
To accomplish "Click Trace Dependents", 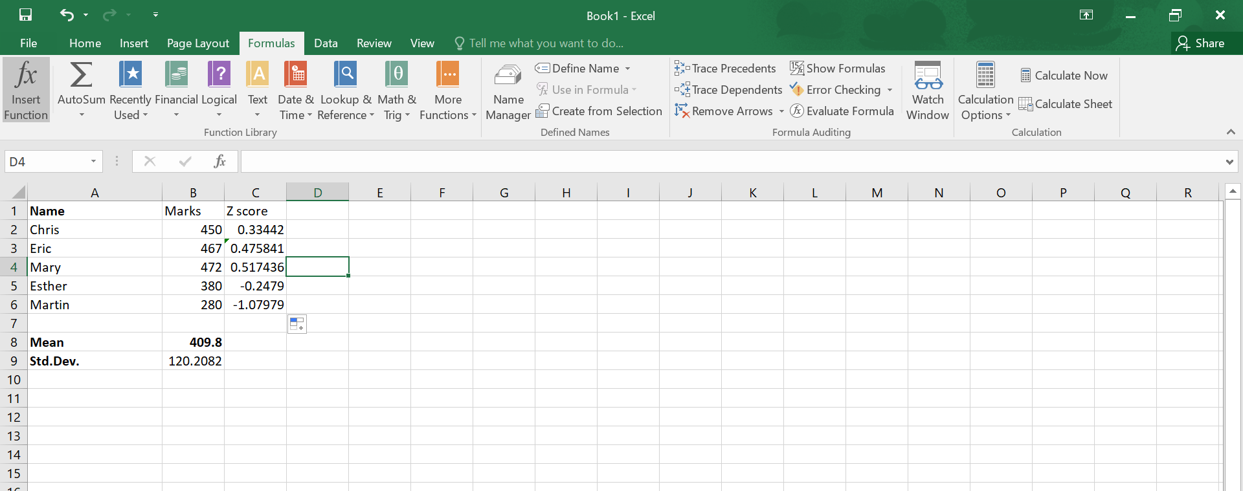I will coord(728,89).
